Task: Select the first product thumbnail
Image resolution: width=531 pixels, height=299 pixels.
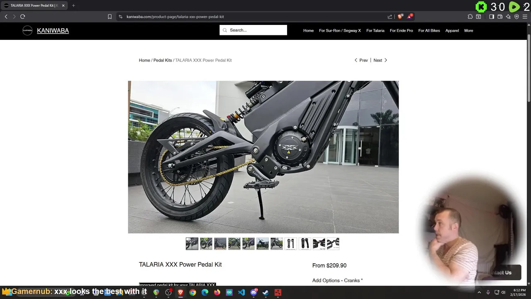Action: [192, 244]
